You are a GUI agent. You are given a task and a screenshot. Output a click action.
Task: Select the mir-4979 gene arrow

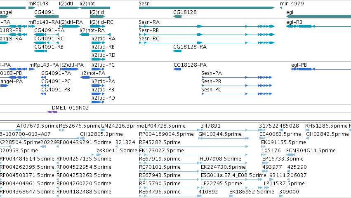(x=281, y=8)
